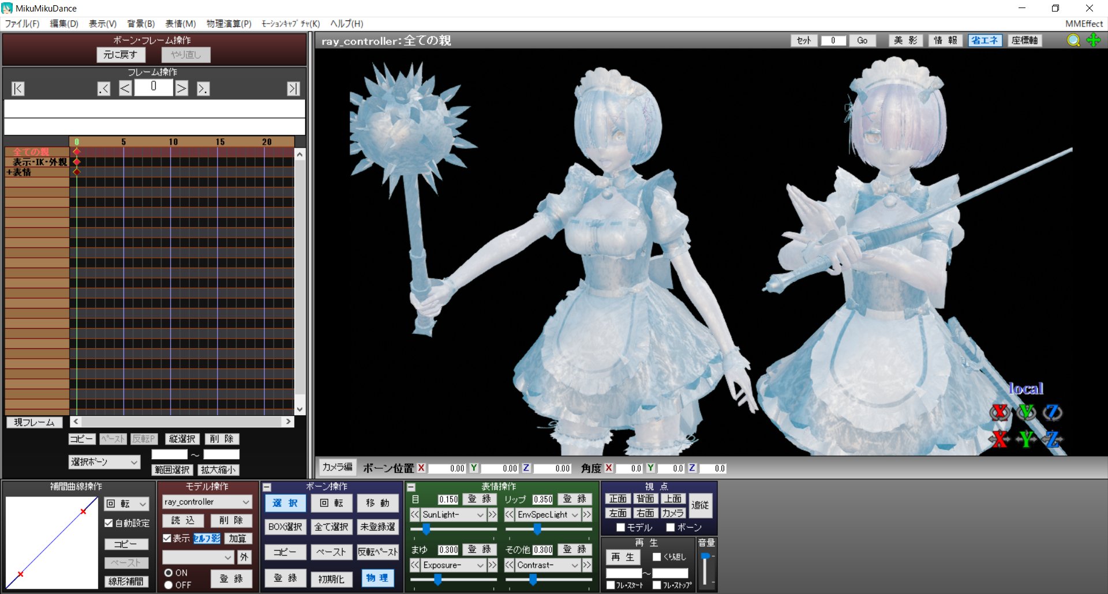The width and height of the screenshot is (1108, 594).
Task: Click 元に戻す undo button
Action: click(121, 55)
